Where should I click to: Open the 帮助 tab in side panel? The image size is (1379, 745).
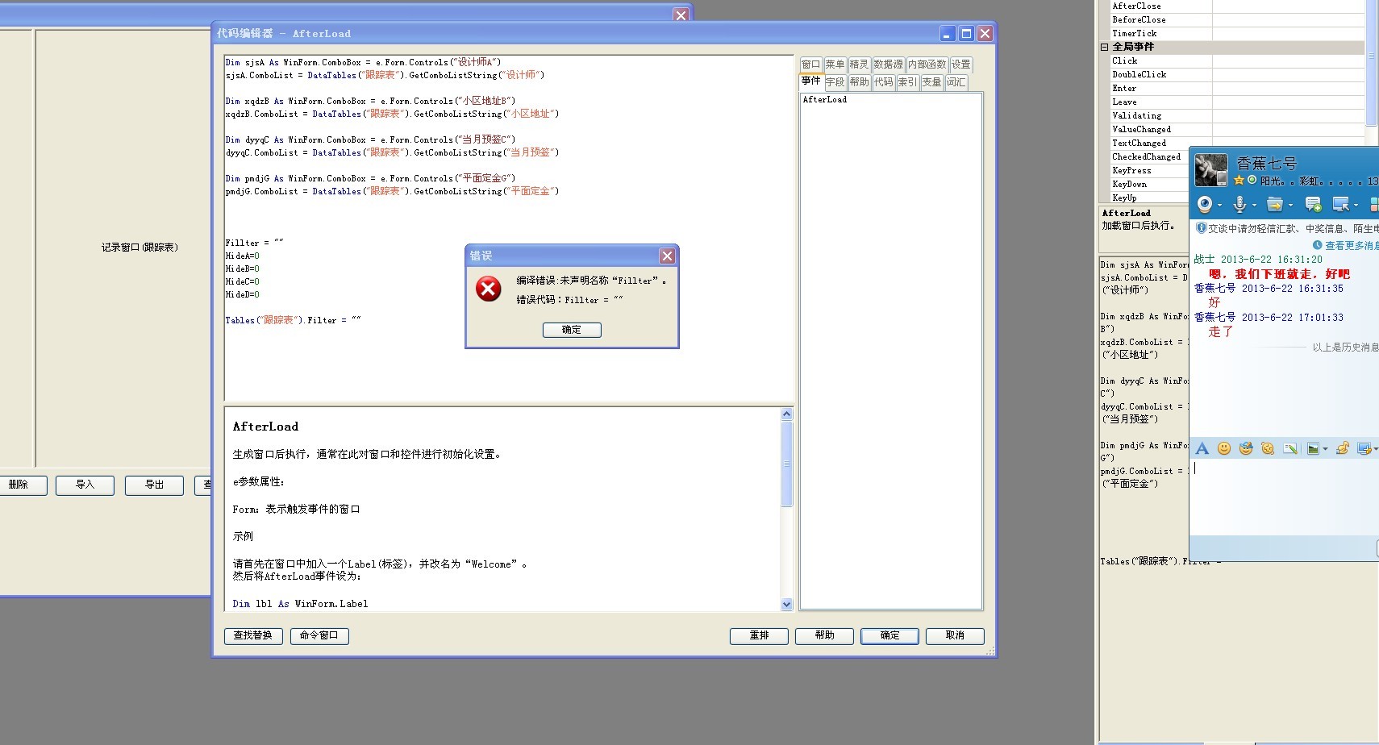click(x=859, y=82)
